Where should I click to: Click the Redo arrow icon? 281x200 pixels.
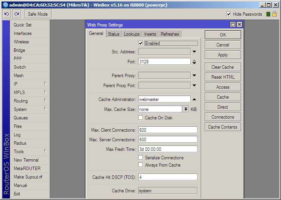click(x=17, y=14)
